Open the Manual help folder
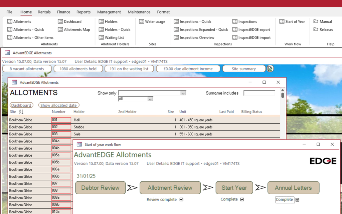This screenshot has width=342, height=214. pos(316,22)
